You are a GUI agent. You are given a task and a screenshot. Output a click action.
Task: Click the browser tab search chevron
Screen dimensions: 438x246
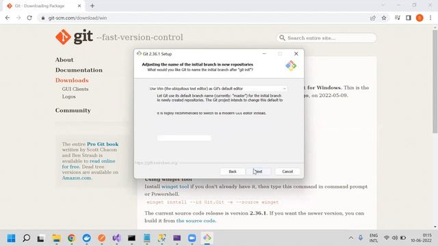[x=383, y=5]
